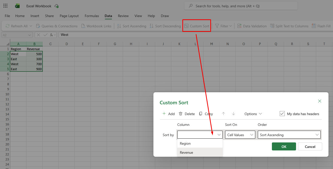Click the Add plus icon in Custom Sort
This screenshot has width=333, height=169.
(164, 114)
